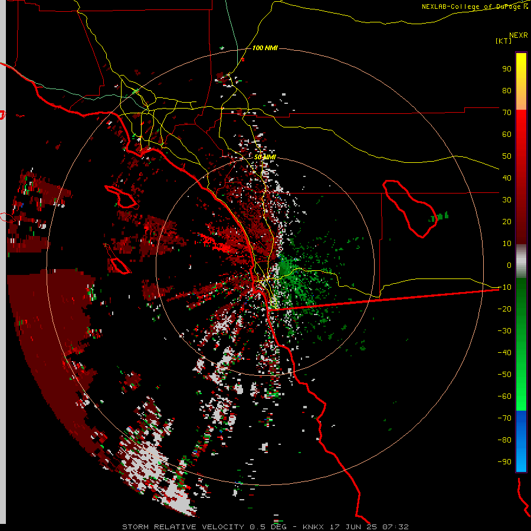531x531 pixels.
Task: Click the -90 value on velocity scale
Action: coord(504,462)
